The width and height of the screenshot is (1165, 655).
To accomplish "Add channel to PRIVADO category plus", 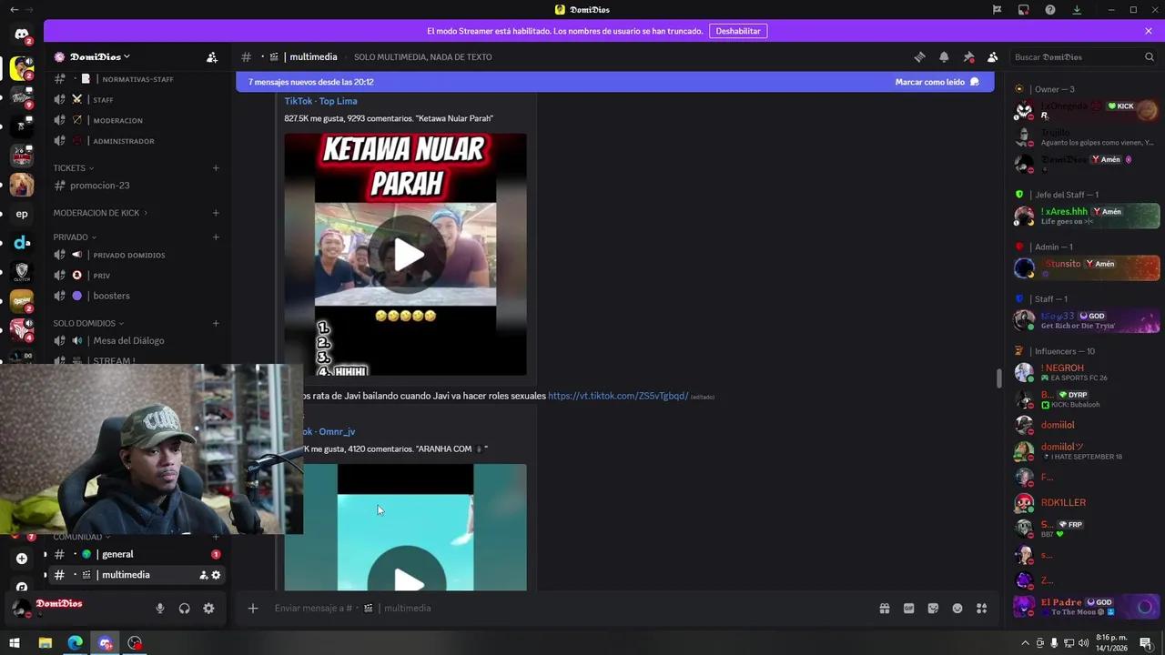I will [x=216, y=237].
